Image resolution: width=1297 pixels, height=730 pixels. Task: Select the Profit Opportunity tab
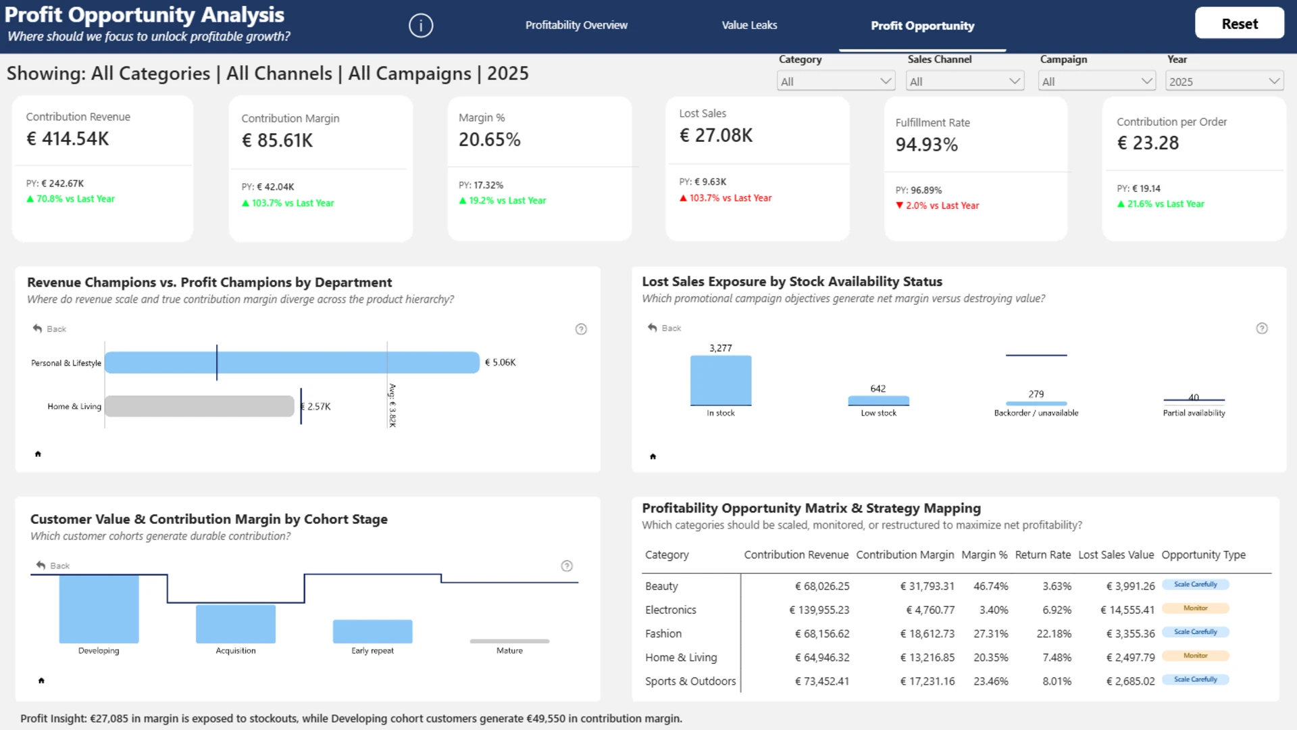[x=922, y=26]
